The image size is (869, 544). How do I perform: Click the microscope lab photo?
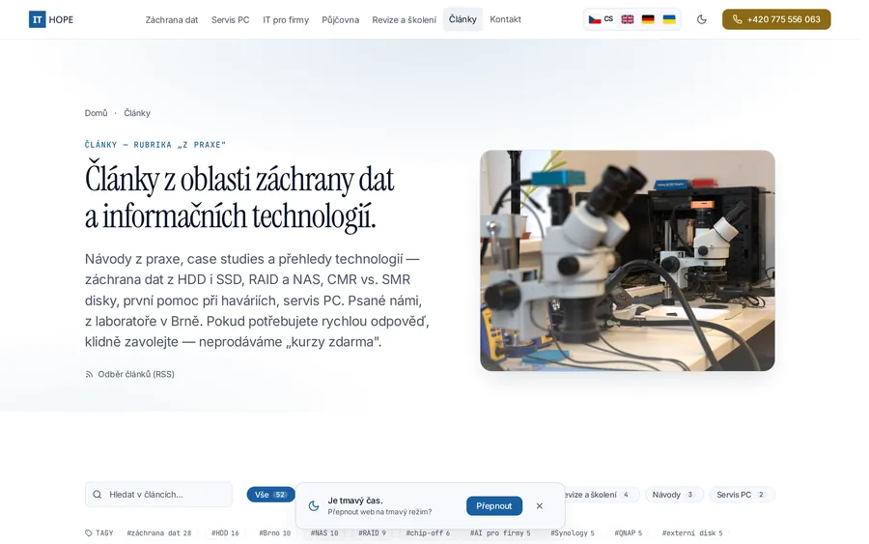click(628, 261)
